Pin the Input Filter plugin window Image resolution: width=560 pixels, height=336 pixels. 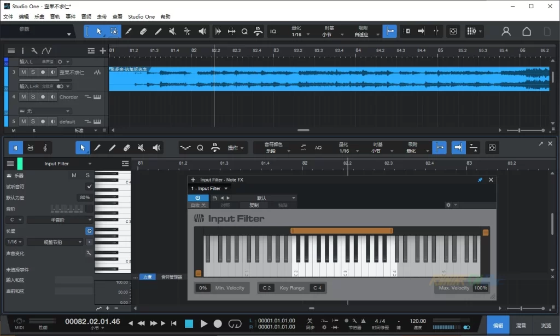(480, 179)
